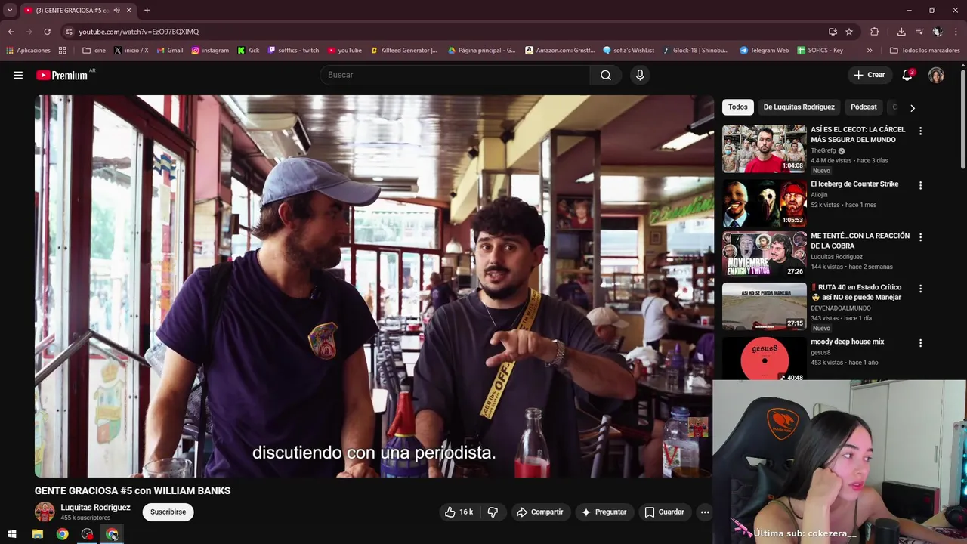Screen dimensions: 967x544
Task: Open the Gmail bookmark
Action: click(x=170, y=51)
